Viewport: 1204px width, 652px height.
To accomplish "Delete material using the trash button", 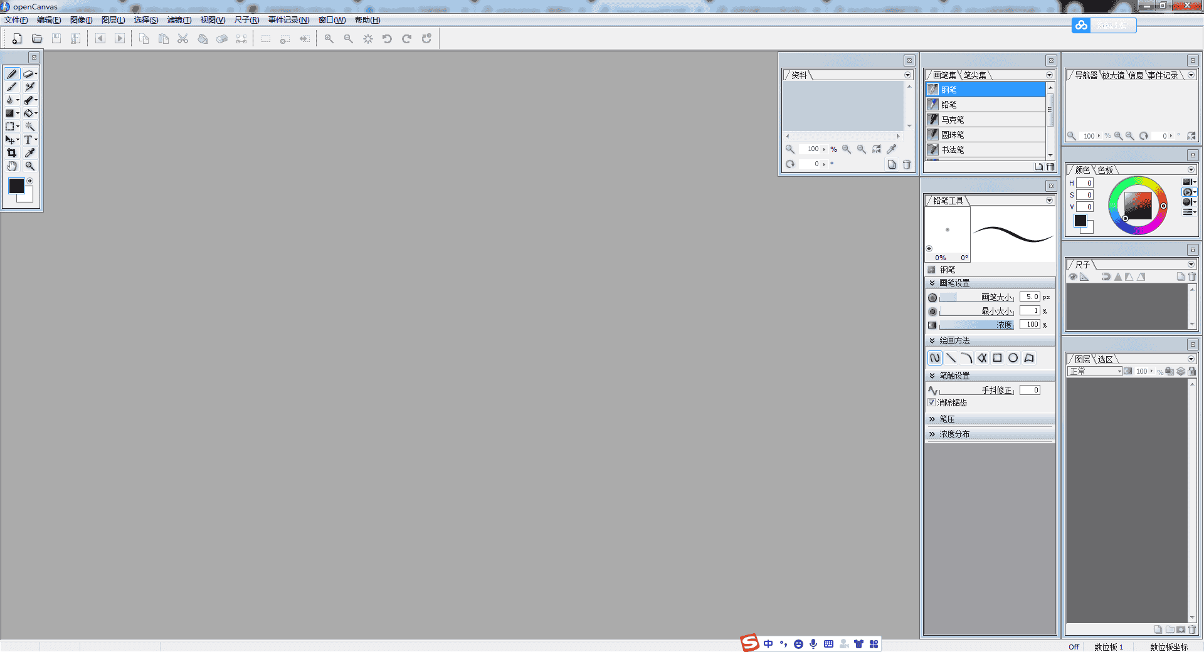I will click(x=907, y=164).
